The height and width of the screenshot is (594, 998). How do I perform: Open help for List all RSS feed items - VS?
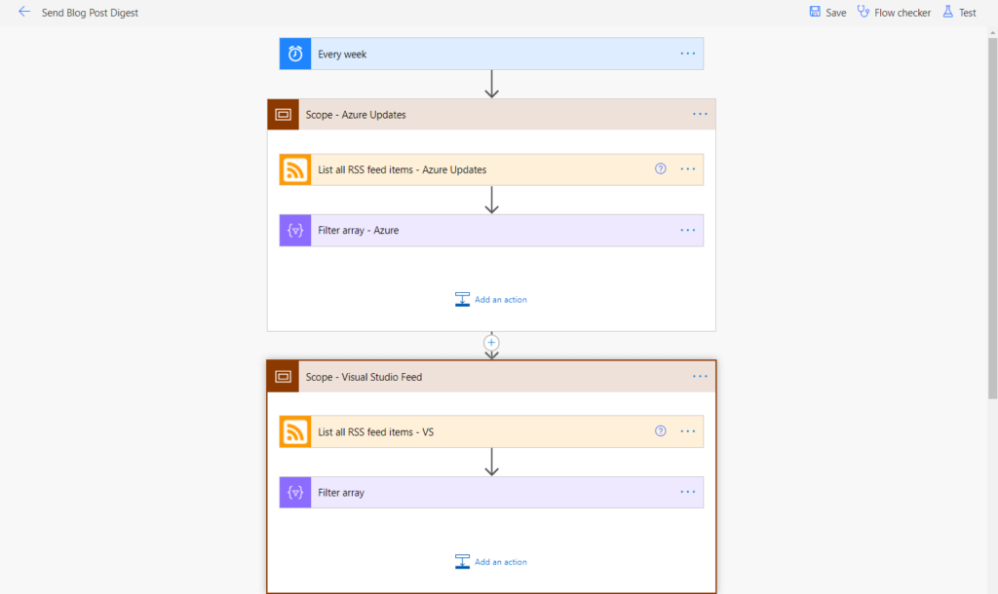coord(661,430)
